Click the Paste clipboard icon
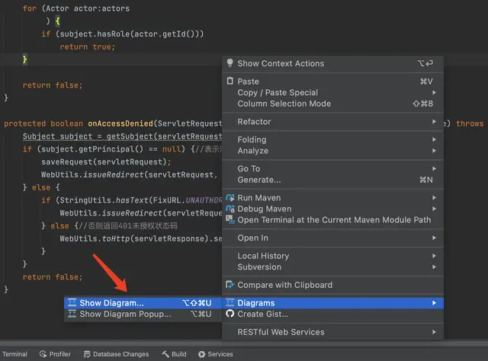The image size is (488, 361). [230, 81]
